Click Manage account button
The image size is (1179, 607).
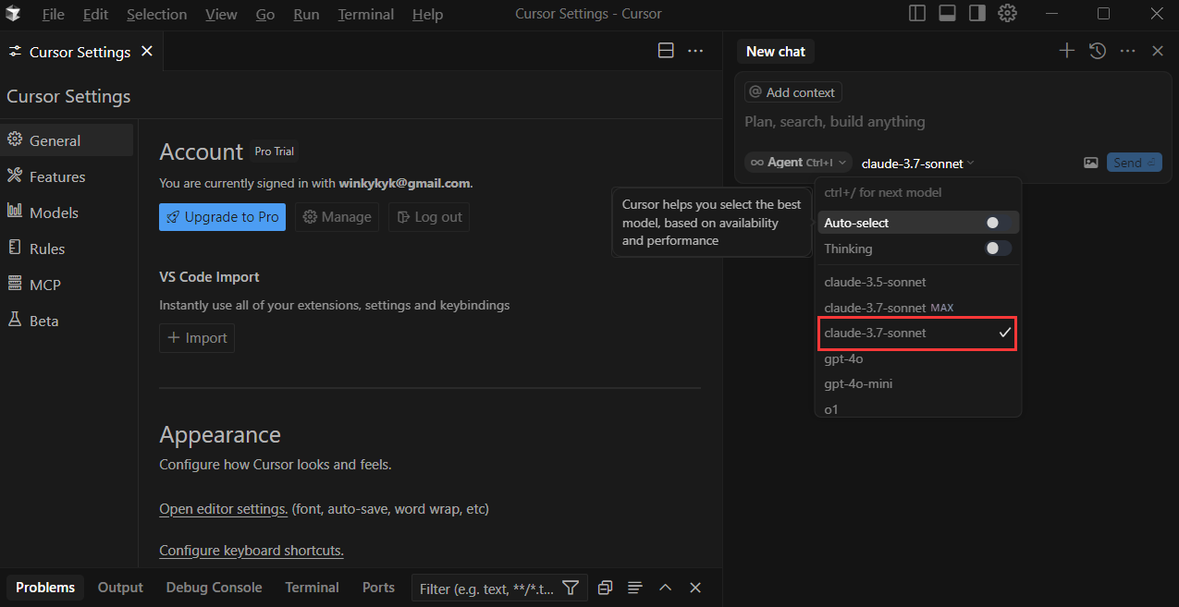tap(337, 217)
